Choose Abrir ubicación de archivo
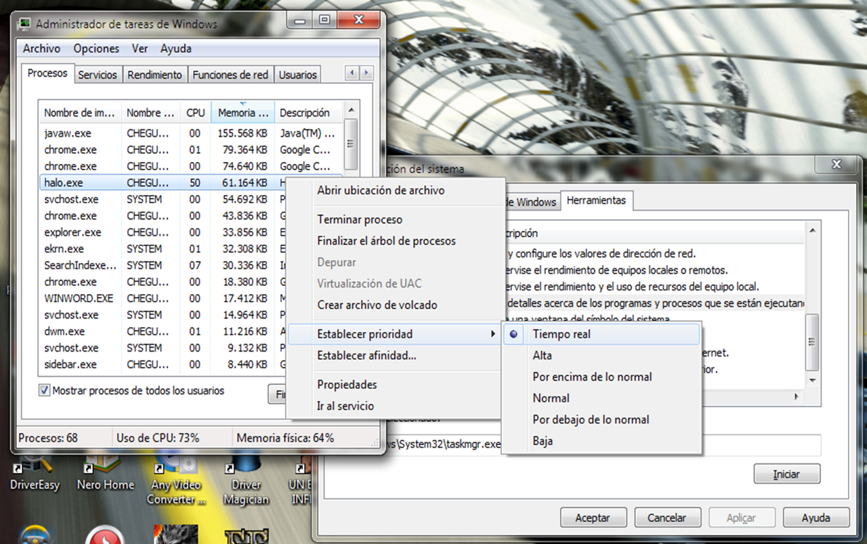Screen dimensions: 867x544 tap(396, 190)
